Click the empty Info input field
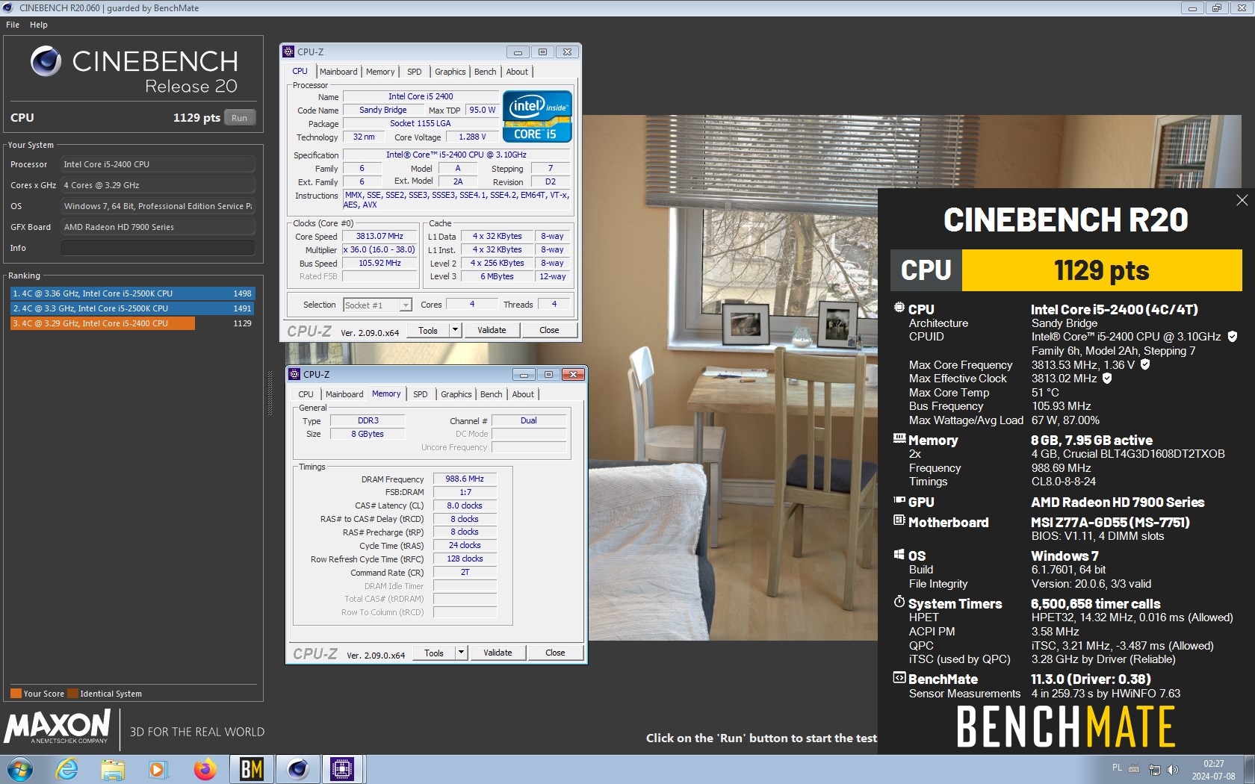The image size is (1255, 784). [x=158, y=248]
